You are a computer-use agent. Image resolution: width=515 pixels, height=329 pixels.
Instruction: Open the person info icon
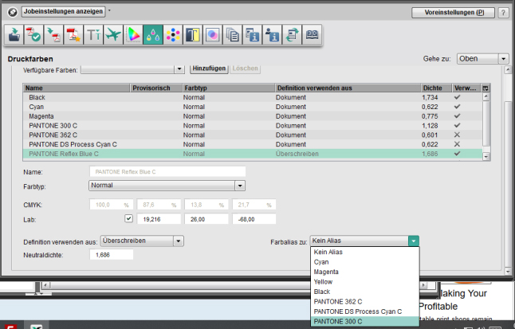click(272, 34)
